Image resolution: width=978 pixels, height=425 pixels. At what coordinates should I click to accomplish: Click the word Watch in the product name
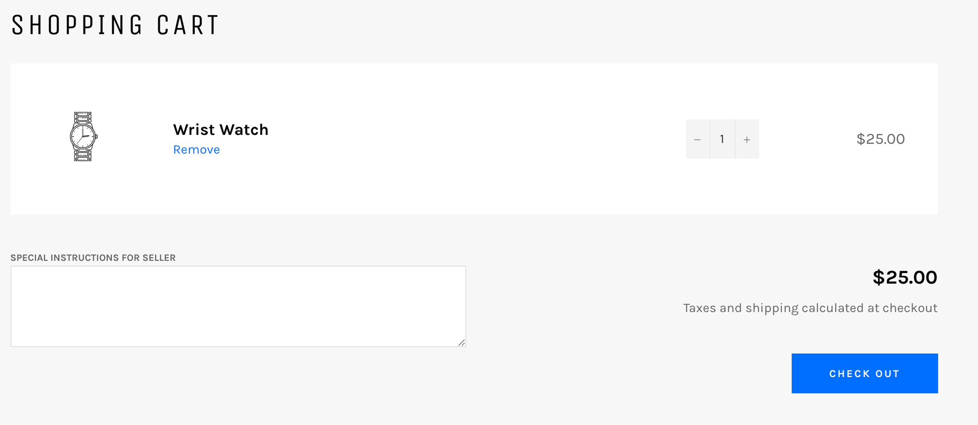point(246,130)
